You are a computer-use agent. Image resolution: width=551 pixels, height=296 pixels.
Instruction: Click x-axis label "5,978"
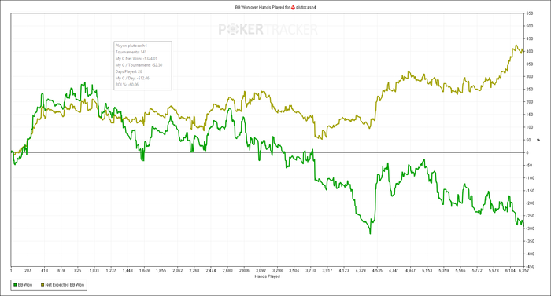click(x=494, y=270)
